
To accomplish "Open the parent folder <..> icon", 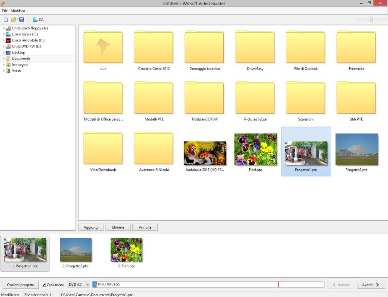I will (x=103, y=47).
